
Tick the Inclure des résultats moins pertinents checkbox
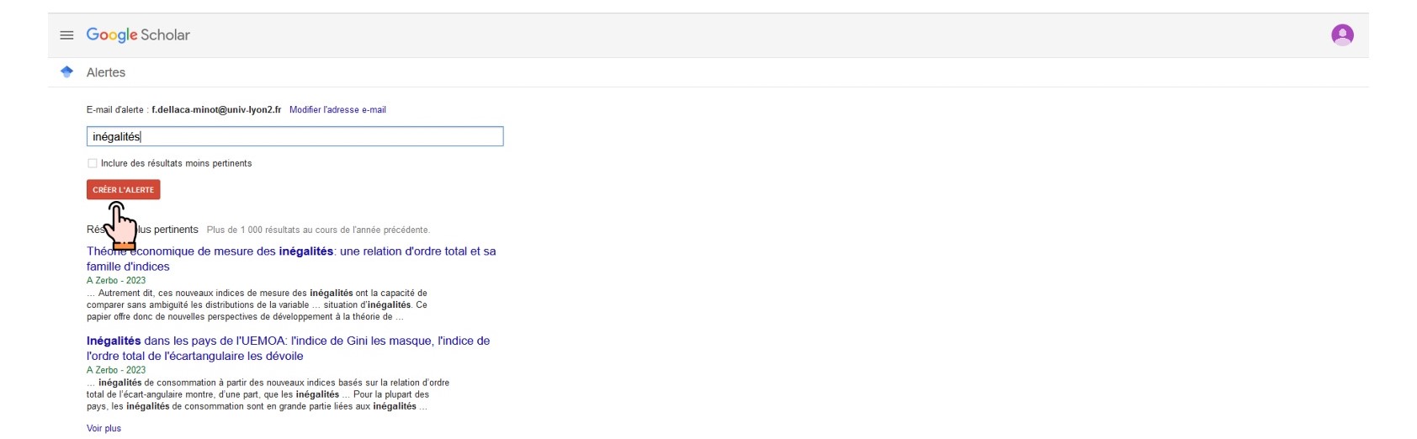point(93,163)
